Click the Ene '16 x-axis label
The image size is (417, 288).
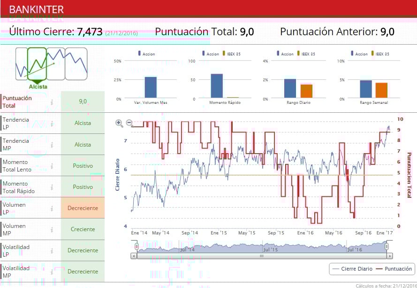click(305, 233)
